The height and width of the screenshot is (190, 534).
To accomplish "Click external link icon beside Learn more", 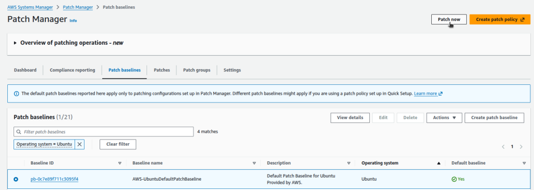I will pyautogui.click(x=440, y=94).
